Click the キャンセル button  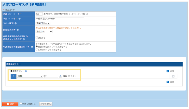pos(46,104)
